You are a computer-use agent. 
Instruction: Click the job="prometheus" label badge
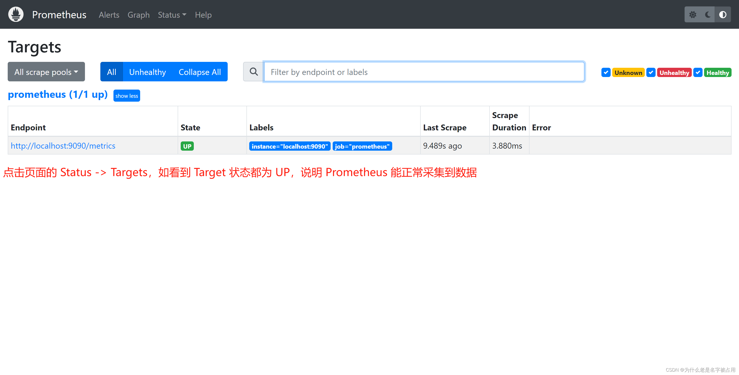coord(362,146)
